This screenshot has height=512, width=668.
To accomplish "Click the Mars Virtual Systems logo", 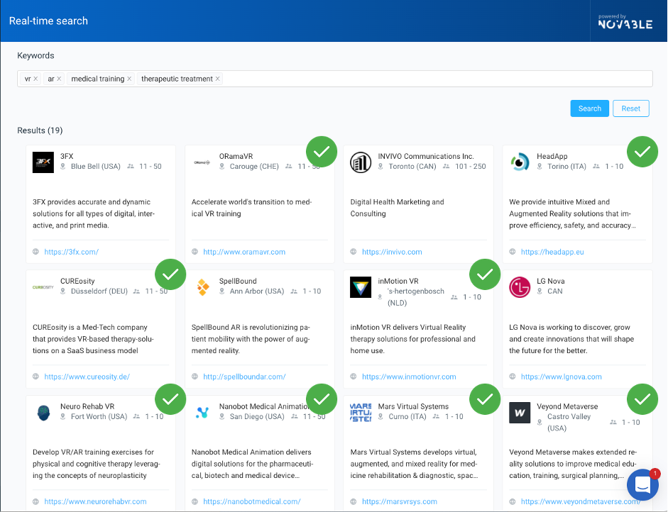I will coord(361,413).
